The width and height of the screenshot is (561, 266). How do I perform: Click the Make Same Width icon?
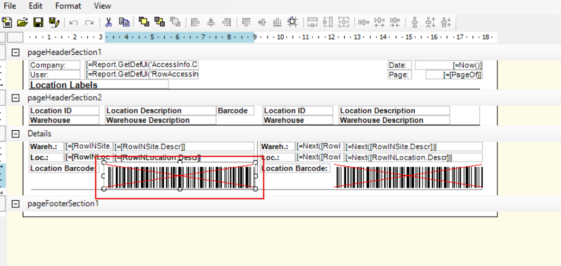313,22
